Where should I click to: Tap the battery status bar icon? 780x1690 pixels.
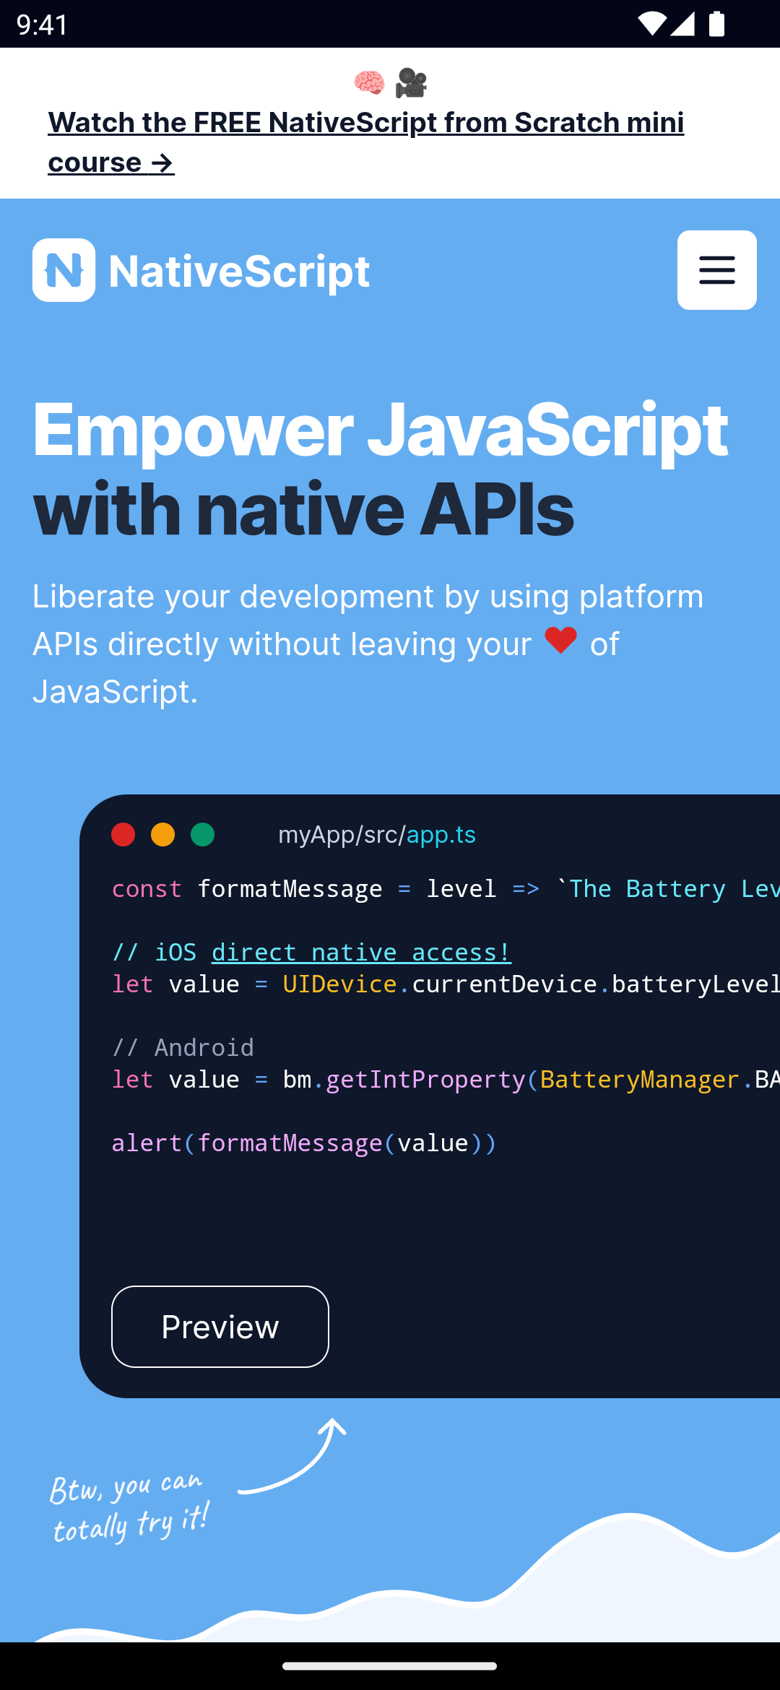click(716, 24)
